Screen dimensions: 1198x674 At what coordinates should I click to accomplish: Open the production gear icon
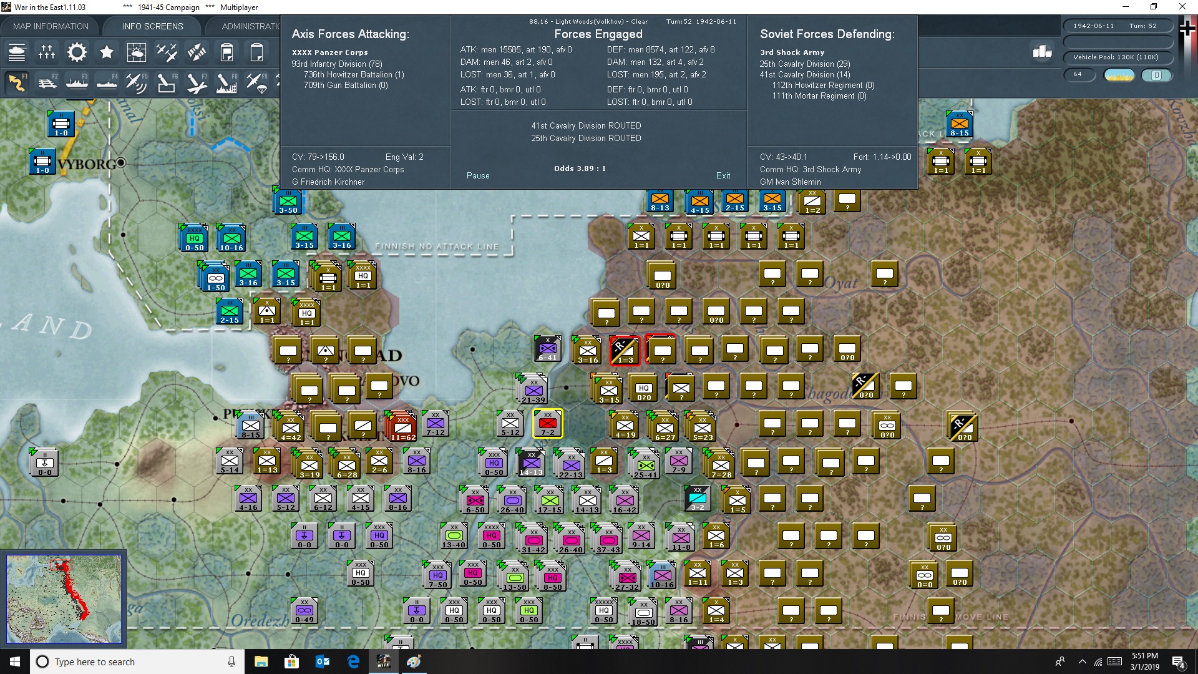77,52
